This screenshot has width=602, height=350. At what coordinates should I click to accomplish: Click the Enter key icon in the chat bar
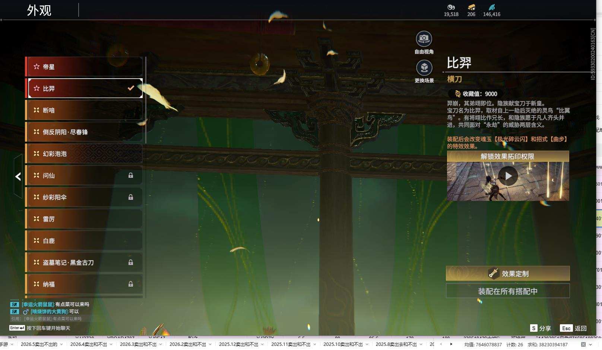[x=17, y=328]
